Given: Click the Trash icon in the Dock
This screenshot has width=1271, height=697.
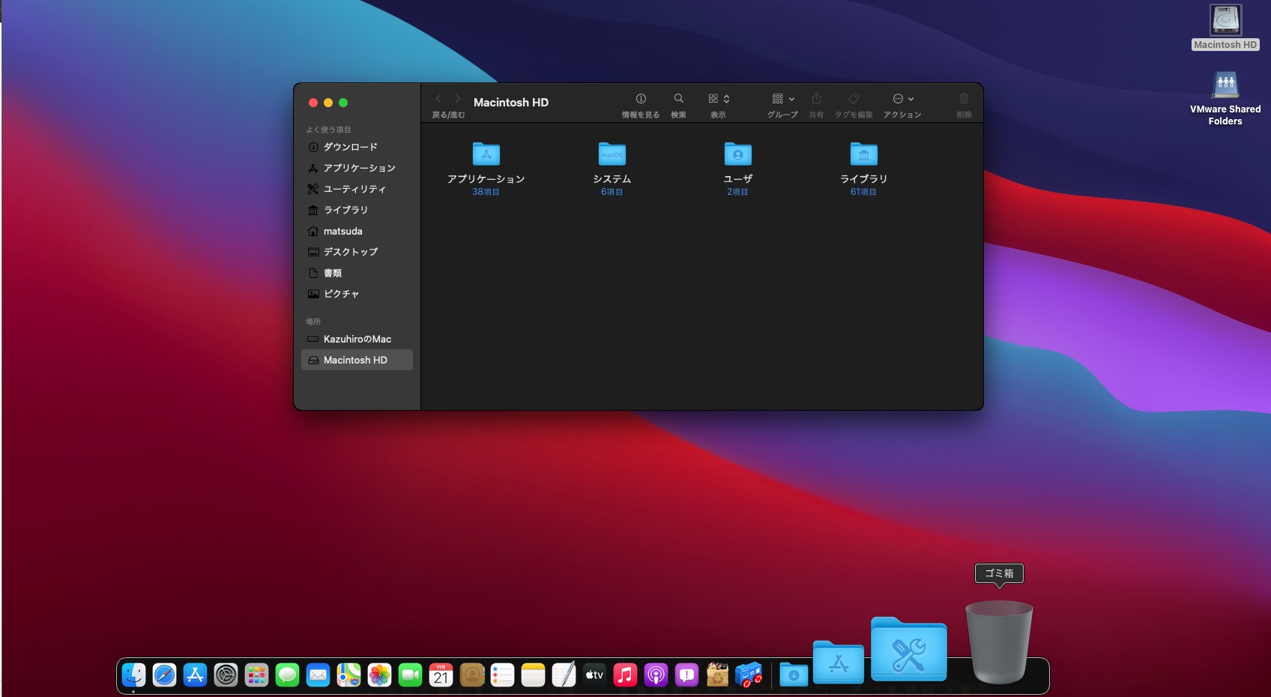Looking at the screenshot, I should click(998, 642).
